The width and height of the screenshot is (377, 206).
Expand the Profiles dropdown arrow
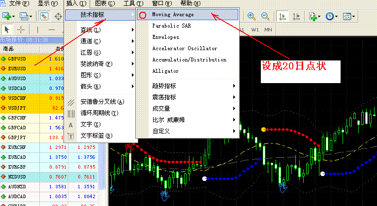[31, 17]
